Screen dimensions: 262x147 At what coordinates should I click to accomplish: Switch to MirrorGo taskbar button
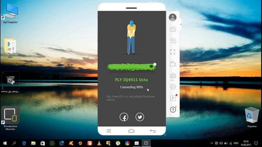(146, 143)
